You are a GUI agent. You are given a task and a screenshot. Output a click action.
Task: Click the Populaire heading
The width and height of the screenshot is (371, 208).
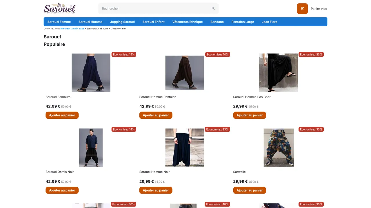click(x=54, y=44)
